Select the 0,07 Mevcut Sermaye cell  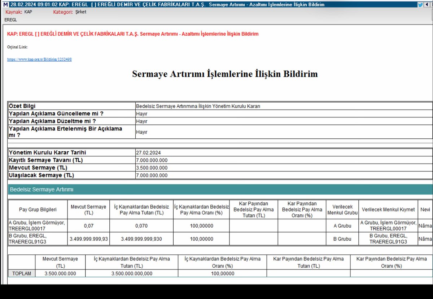click(x=88, y=226)
